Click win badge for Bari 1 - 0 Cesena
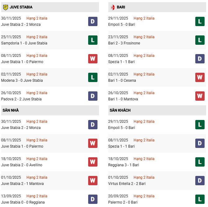The height and width of the screenshot is (207, 208). point(200,77)
